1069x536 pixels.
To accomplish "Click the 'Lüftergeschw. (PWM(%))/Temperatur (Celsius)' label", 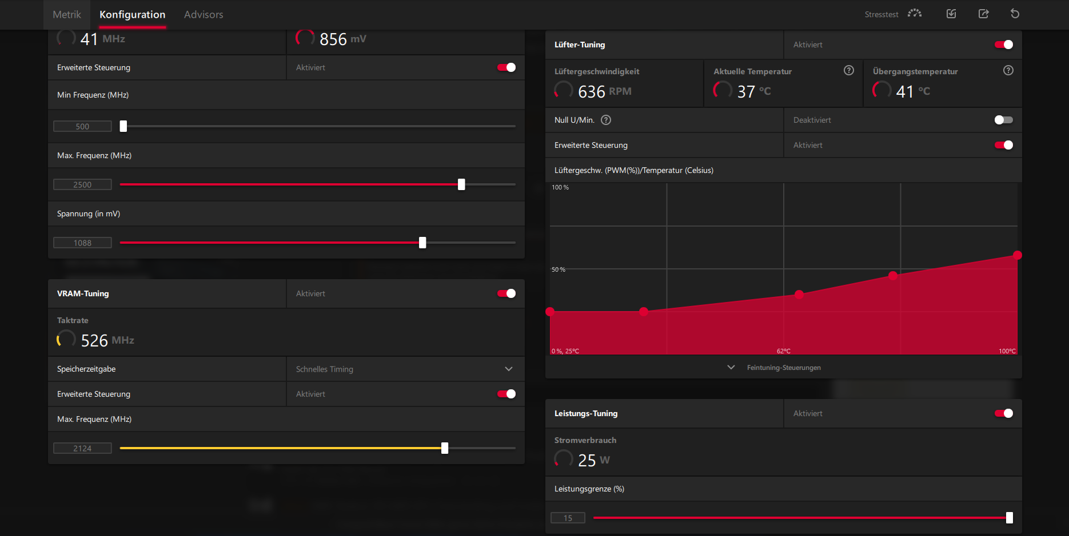I will [634, 170].
